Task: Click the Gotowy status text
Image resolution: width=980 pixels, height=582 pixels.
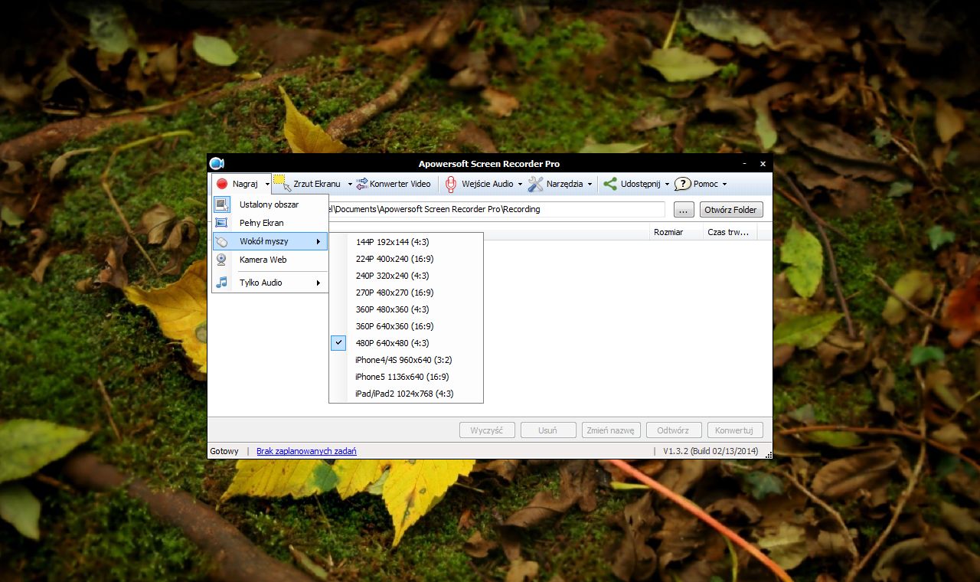Action: pyautogui.click(x=224, y=451)
